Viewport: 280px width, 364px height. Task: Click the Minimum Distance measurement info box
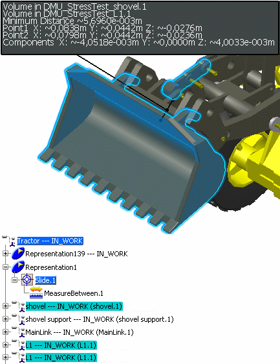click(140, 28)
